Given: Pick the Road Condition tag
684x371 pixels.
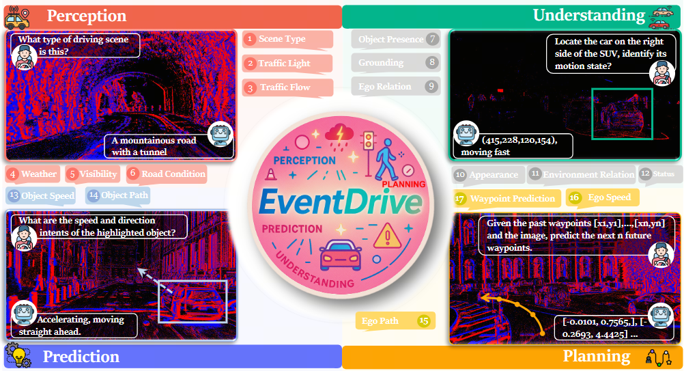Looking at the screenshot, I should (167, 174).
